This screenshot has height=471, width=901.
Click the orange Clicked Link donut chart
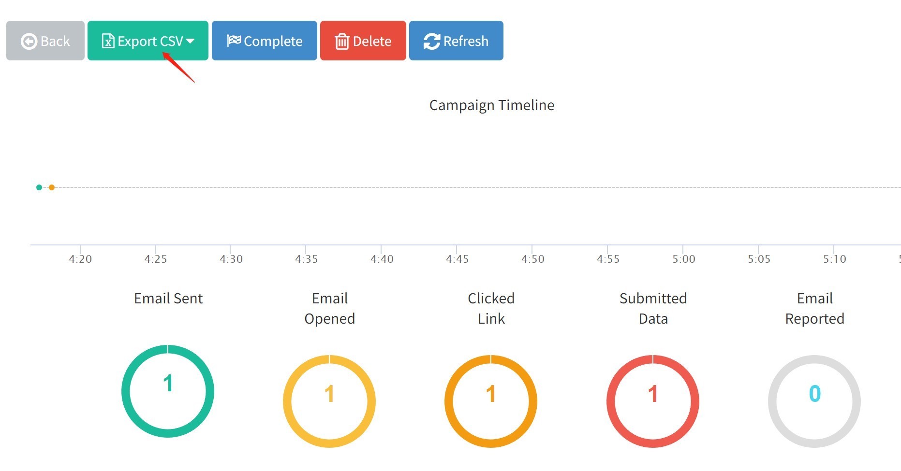(491, 401)
